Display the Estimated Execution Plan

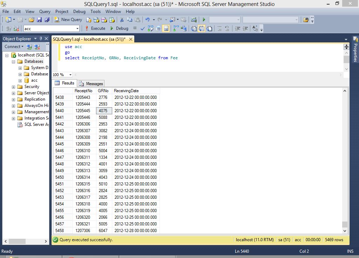[150, 29]
